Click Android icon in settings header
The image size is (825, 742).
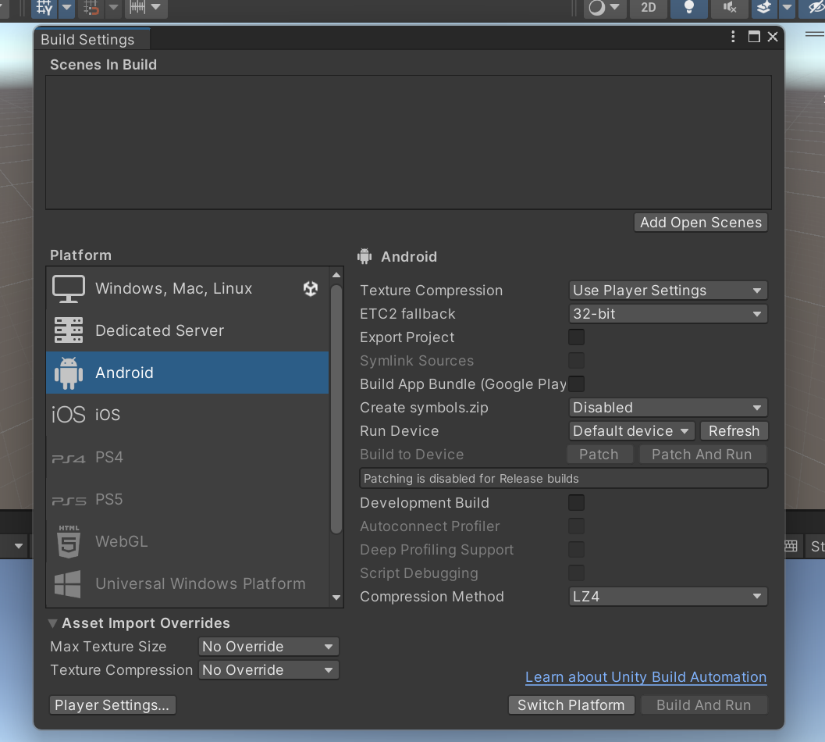[x=364, y=256]
